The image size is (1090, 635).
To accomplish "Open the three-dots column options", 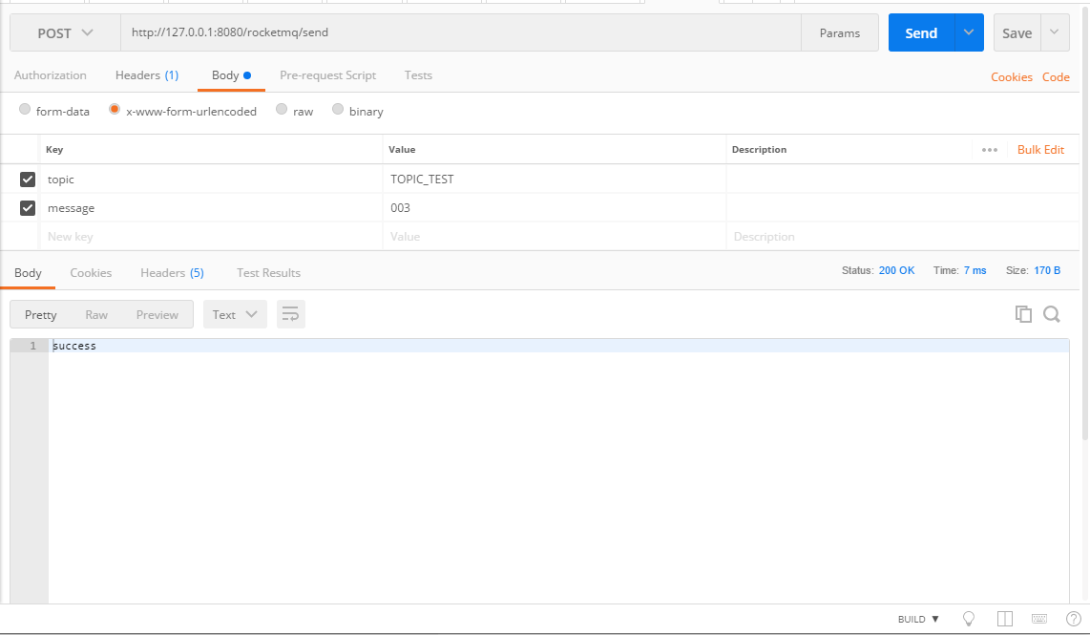I will pos(990,150).
